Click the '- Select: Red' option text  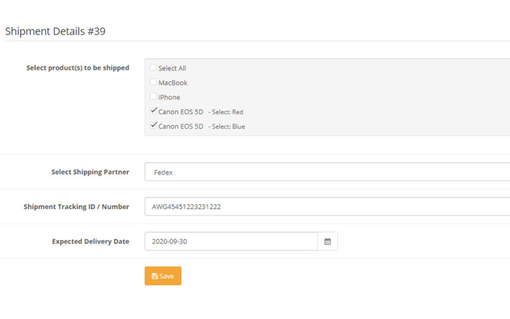tap(226, 112)
